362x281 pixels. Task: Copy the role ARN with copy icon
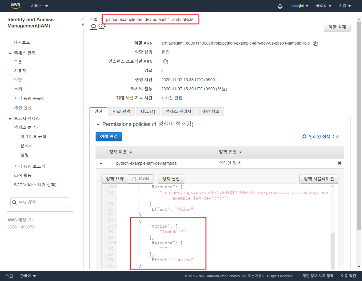(x=315, y=43)
